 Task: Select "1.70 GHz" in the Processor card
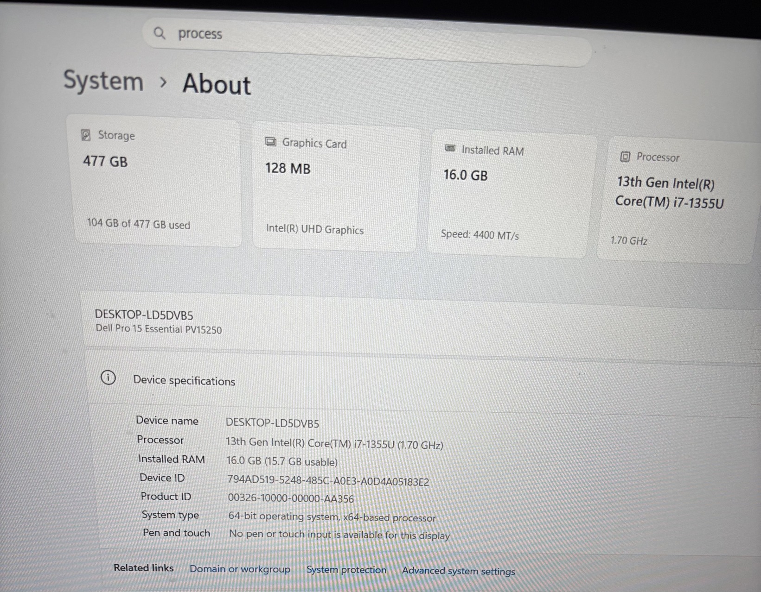[629, 240]
